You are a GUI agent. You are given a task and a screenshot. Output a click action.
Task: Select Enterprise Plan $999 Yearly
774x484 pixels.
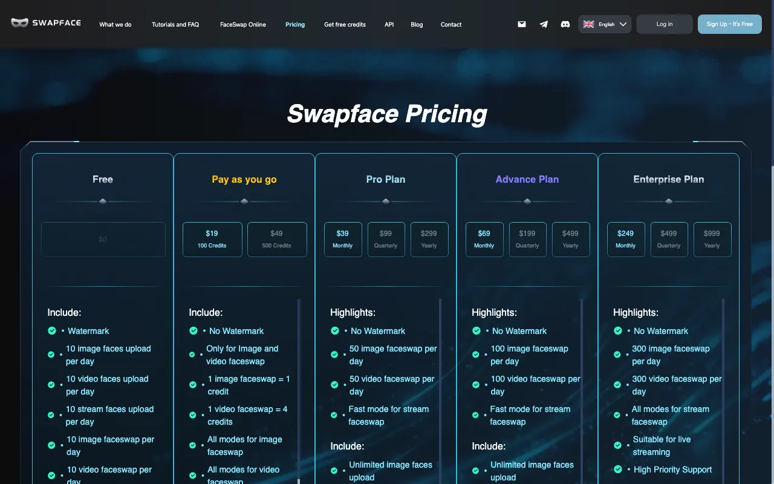(712, 240)
